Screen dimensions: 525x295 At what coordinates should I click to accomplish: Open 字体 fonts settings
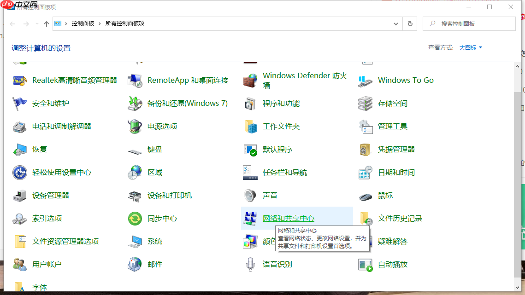[39, 287]
